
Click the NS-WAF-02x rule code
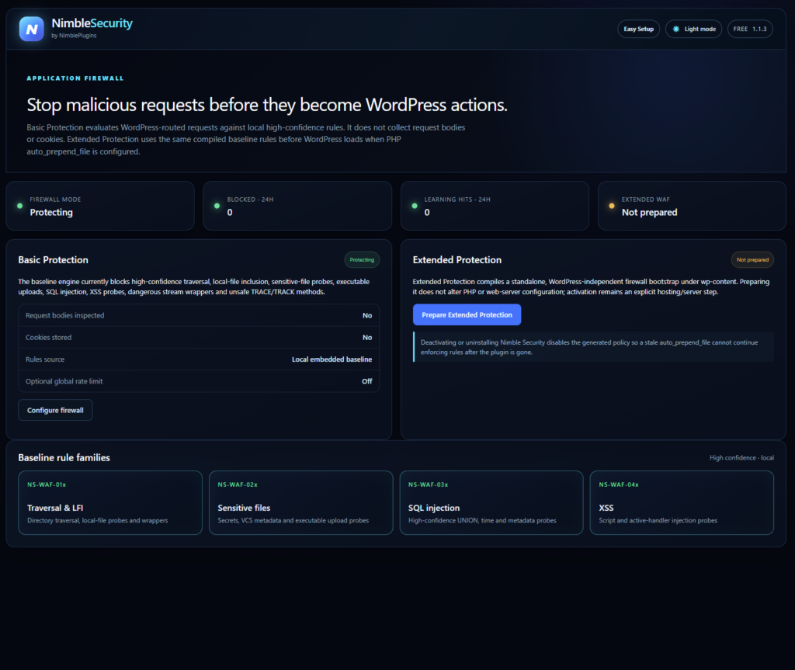click(x=238, y=484)
